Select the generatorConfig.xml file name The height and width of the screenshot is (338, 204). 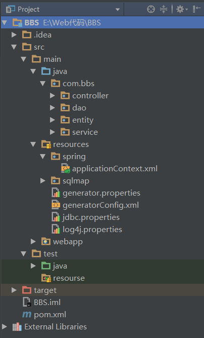[x=100, y=205]
